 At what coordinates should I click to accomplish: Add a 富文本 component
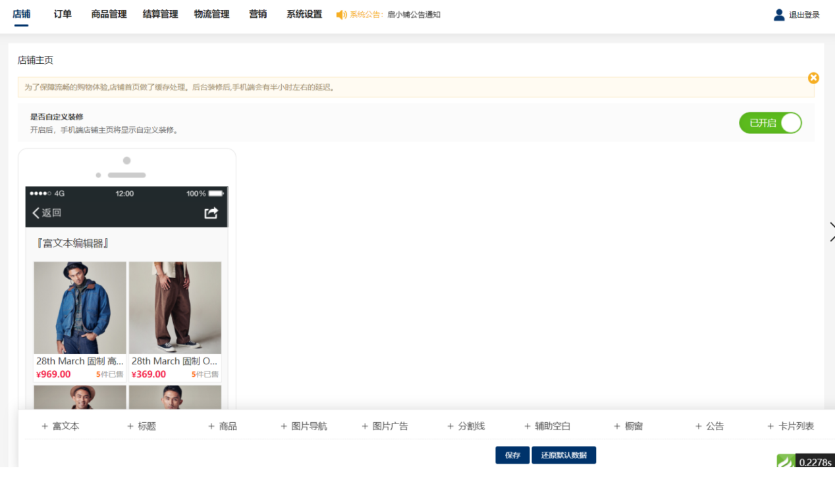pyautogui.click(x=60, y=426)
